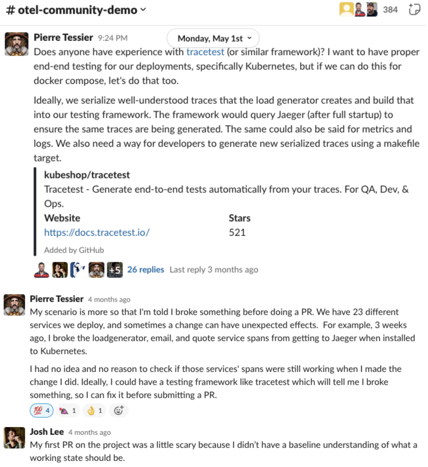Toggle the party emoji reaction with count 1

point(68,410)
